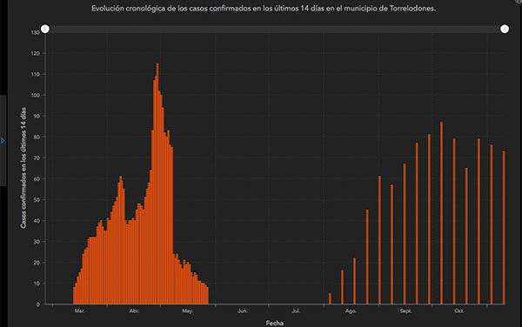Image resolution: width=522 pixels, height=327 pixels.
Task: Click the 50 value on the y-axis
Action: pyautogui.click(x=37, y=200)
